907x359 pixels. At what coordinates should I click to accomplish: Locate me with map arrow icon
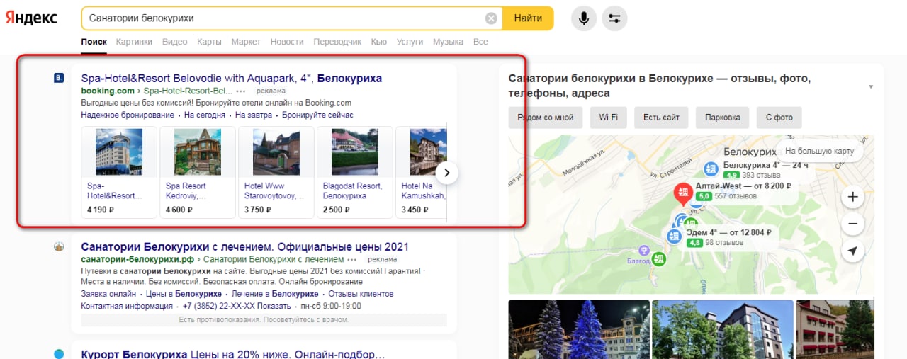(852, 251)
